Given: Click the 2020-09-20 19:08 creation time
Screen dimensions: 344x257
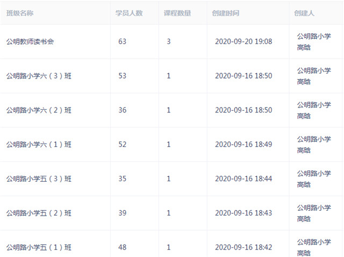Looking at the screenshot, I should click(243, 41).
